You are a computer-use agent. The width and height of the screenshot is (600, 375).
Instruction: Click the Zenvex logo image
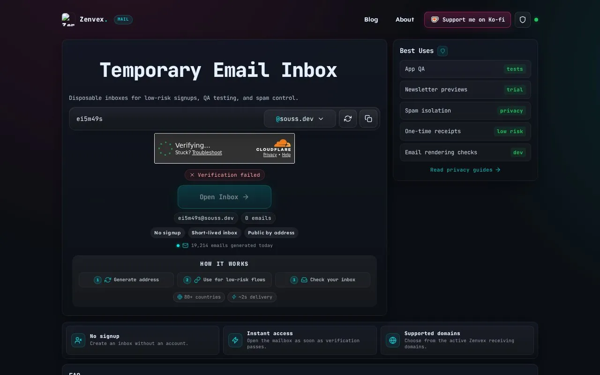coord(68,19)
